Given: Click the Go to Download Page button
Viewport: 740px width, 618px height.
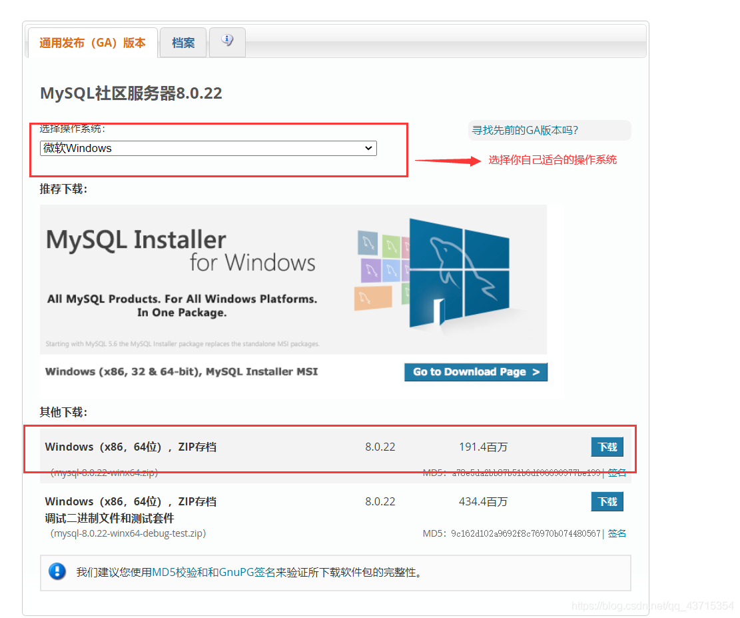Looking at the screenshot, I should (476, 372).
